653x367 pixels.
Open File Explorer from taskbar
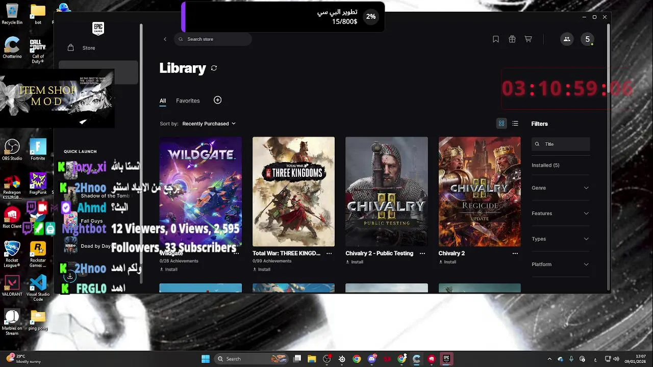tap(312, 359)
